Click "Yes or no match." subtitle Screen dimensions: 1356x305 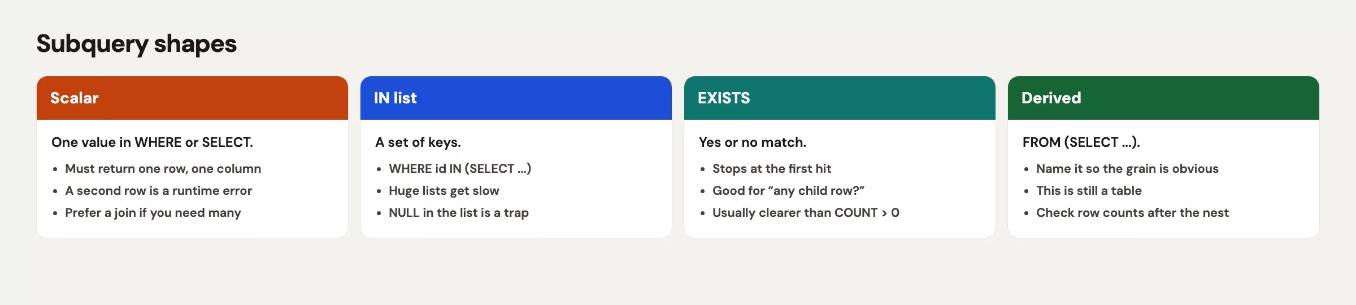point(753,142)
